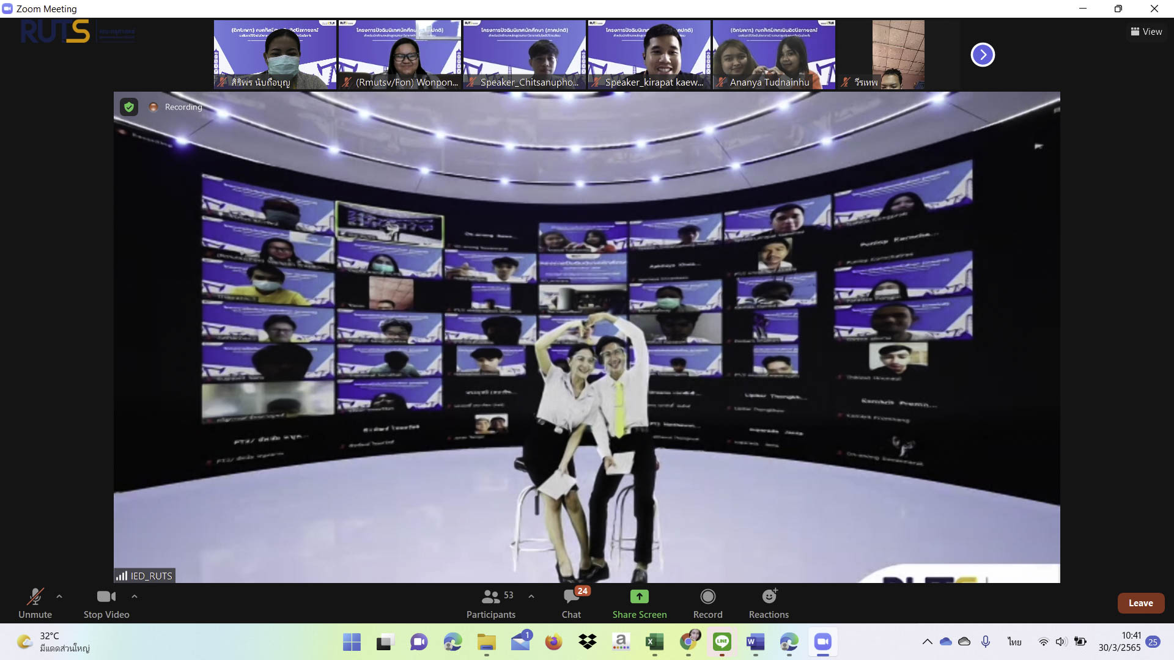The width and height of the screenshot is (1174, 660).
Task: Switch to Excel on the taskbar
Action: 655,642
